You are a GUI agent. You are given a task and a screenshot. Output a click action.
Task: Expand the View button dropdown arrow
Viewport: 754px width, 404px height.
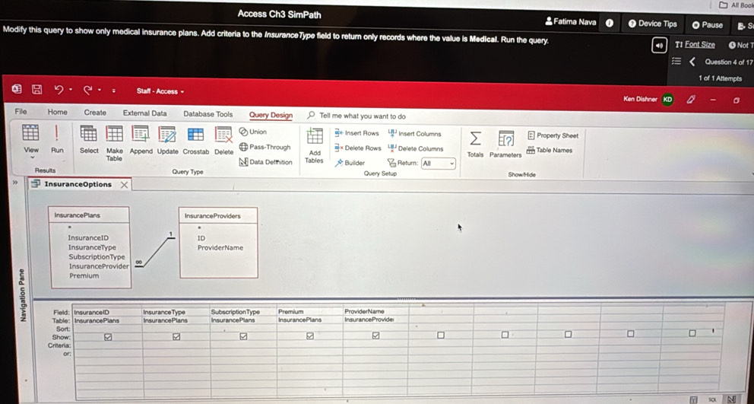coord(31,159)
